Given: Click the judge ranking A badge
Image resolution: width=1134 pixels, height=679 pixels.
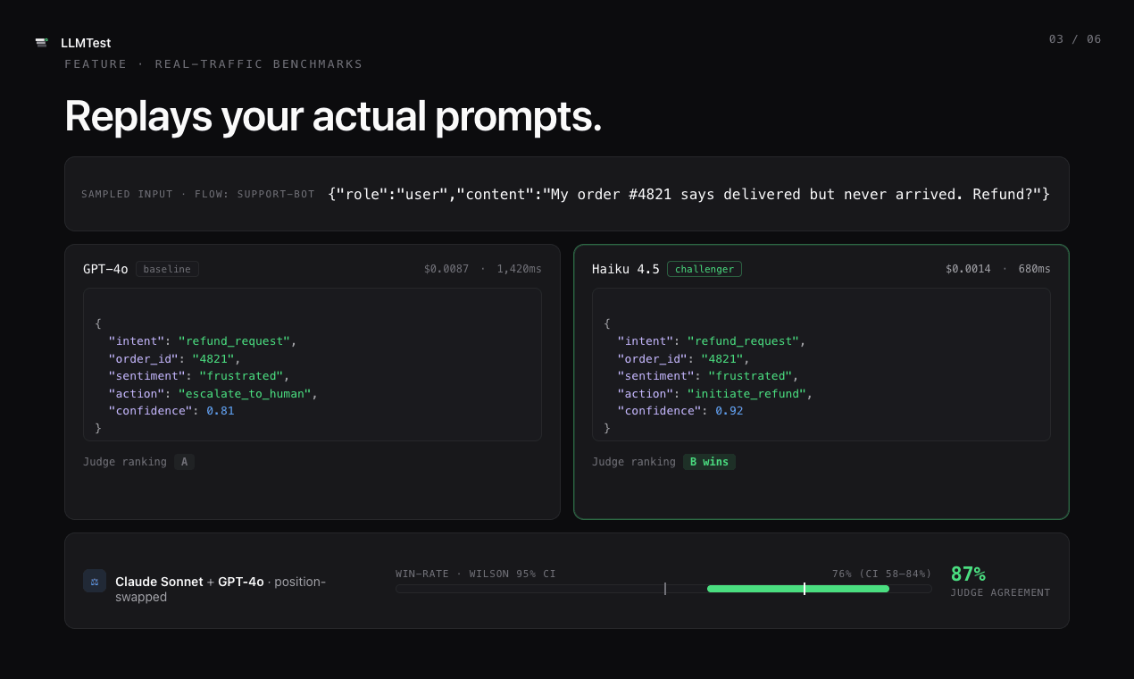Looking at the screenshot, I should (184, 462).
